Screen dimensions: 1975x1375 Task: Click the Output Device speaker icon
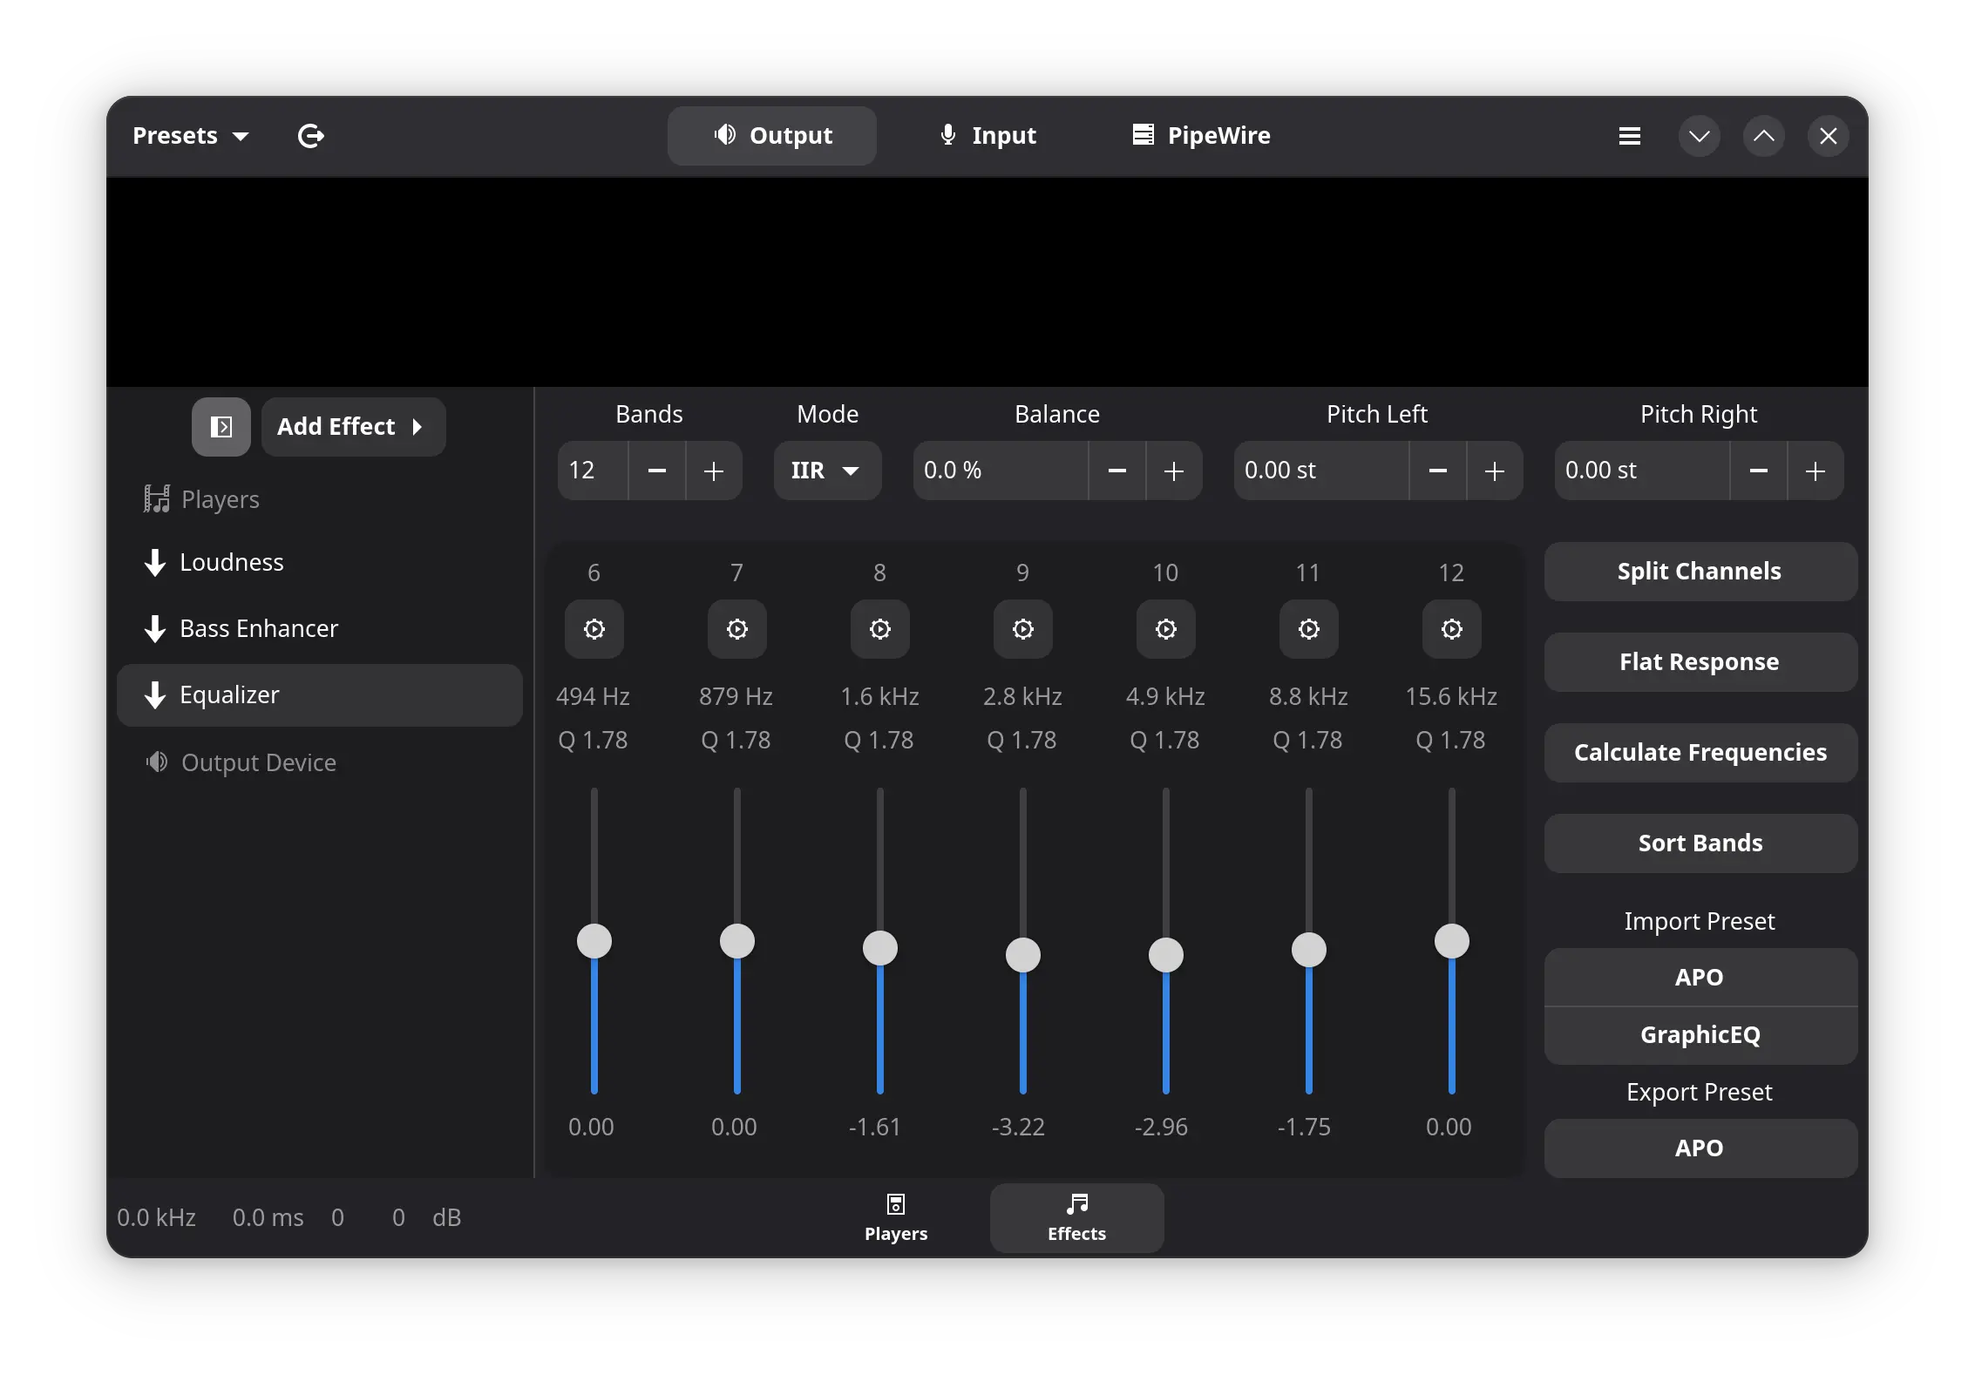click(156, 762)
